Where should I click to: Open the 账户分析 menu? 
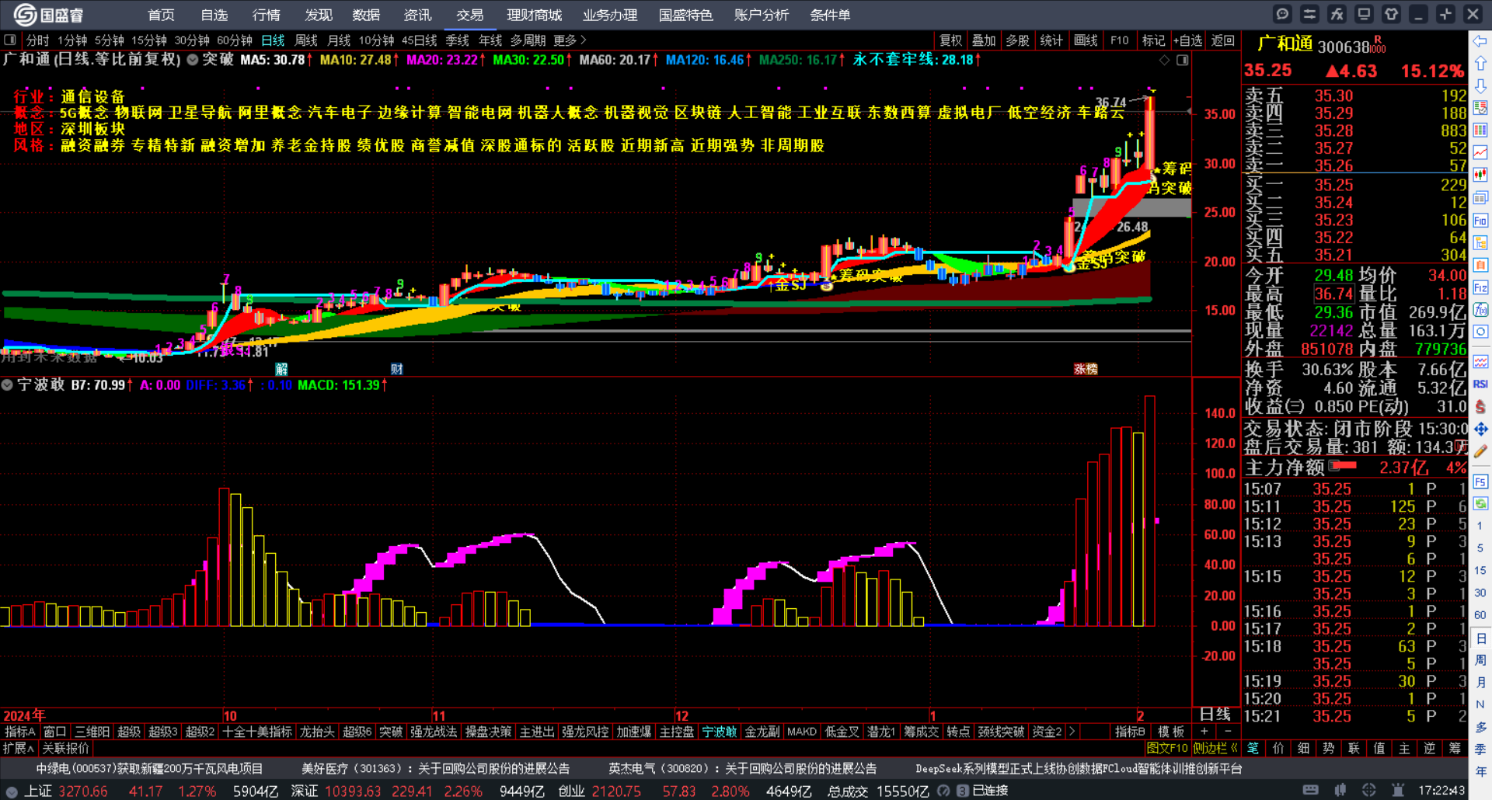[x=761, y=15]
